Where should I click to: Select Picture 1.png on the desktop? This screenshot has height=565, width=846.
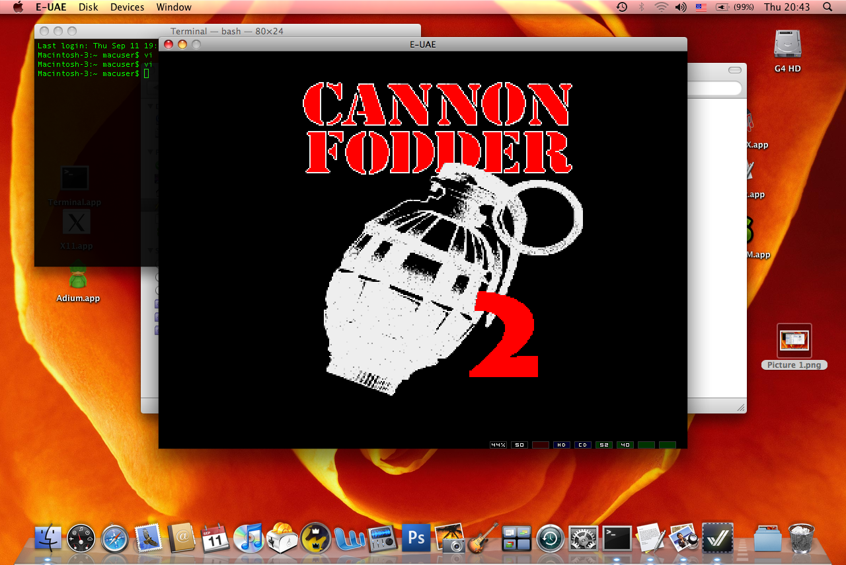794,347
